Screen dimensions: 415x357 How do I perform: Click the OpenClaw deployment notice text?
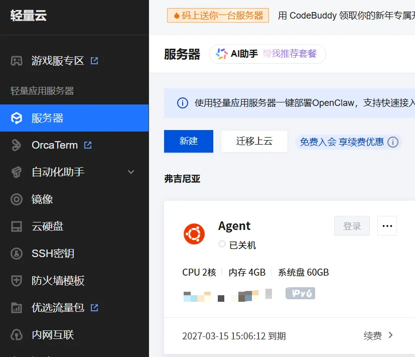pos(305,103)
